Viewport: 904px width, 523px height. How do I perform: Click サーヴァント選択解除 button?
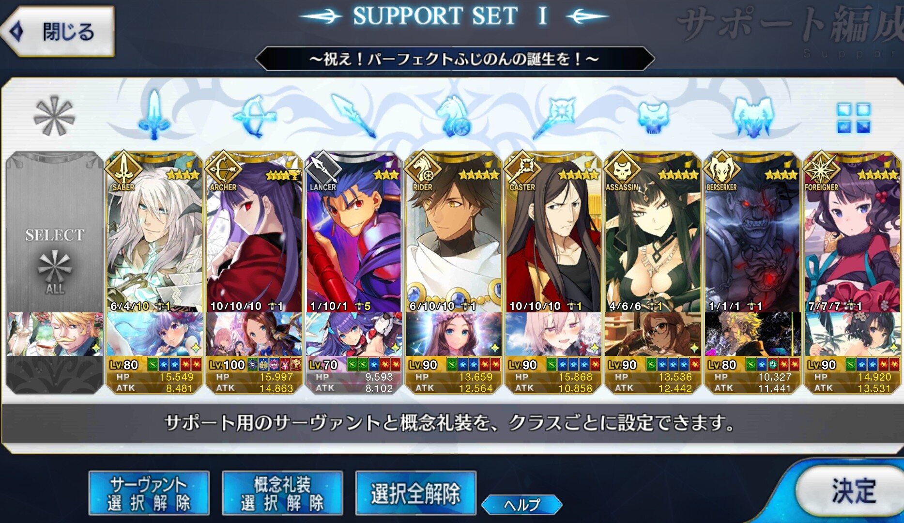click(x=149, y=493)
